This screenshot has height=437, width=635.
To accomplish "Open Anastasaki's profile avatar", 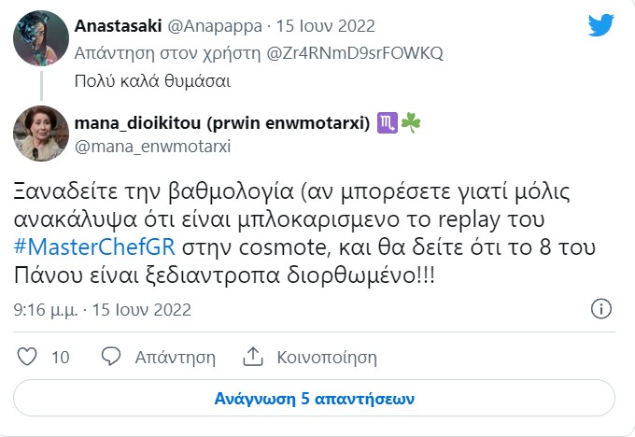I will tap(38, 38).
